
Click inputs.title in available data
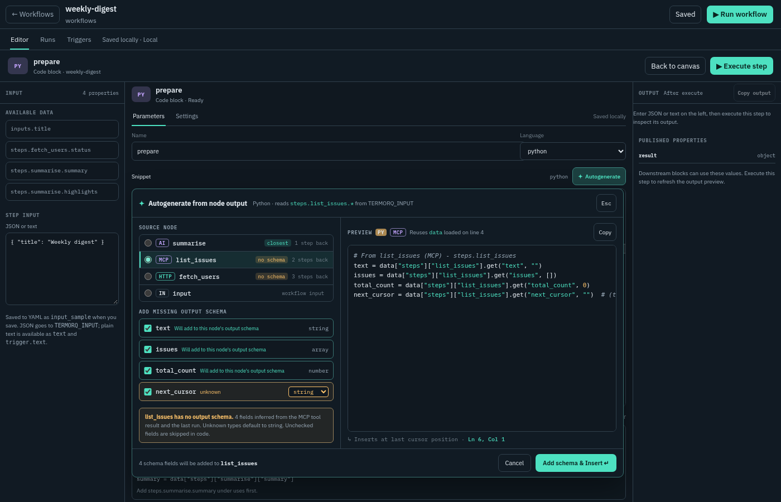point(62,129)
